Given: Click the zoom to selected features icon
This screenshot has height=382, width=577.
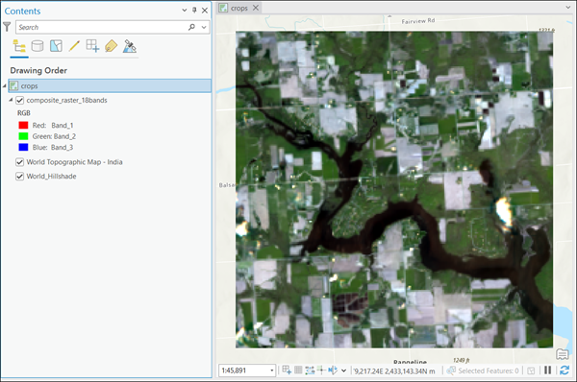Looking at the screenshot, I should click(x=451, y=370).
